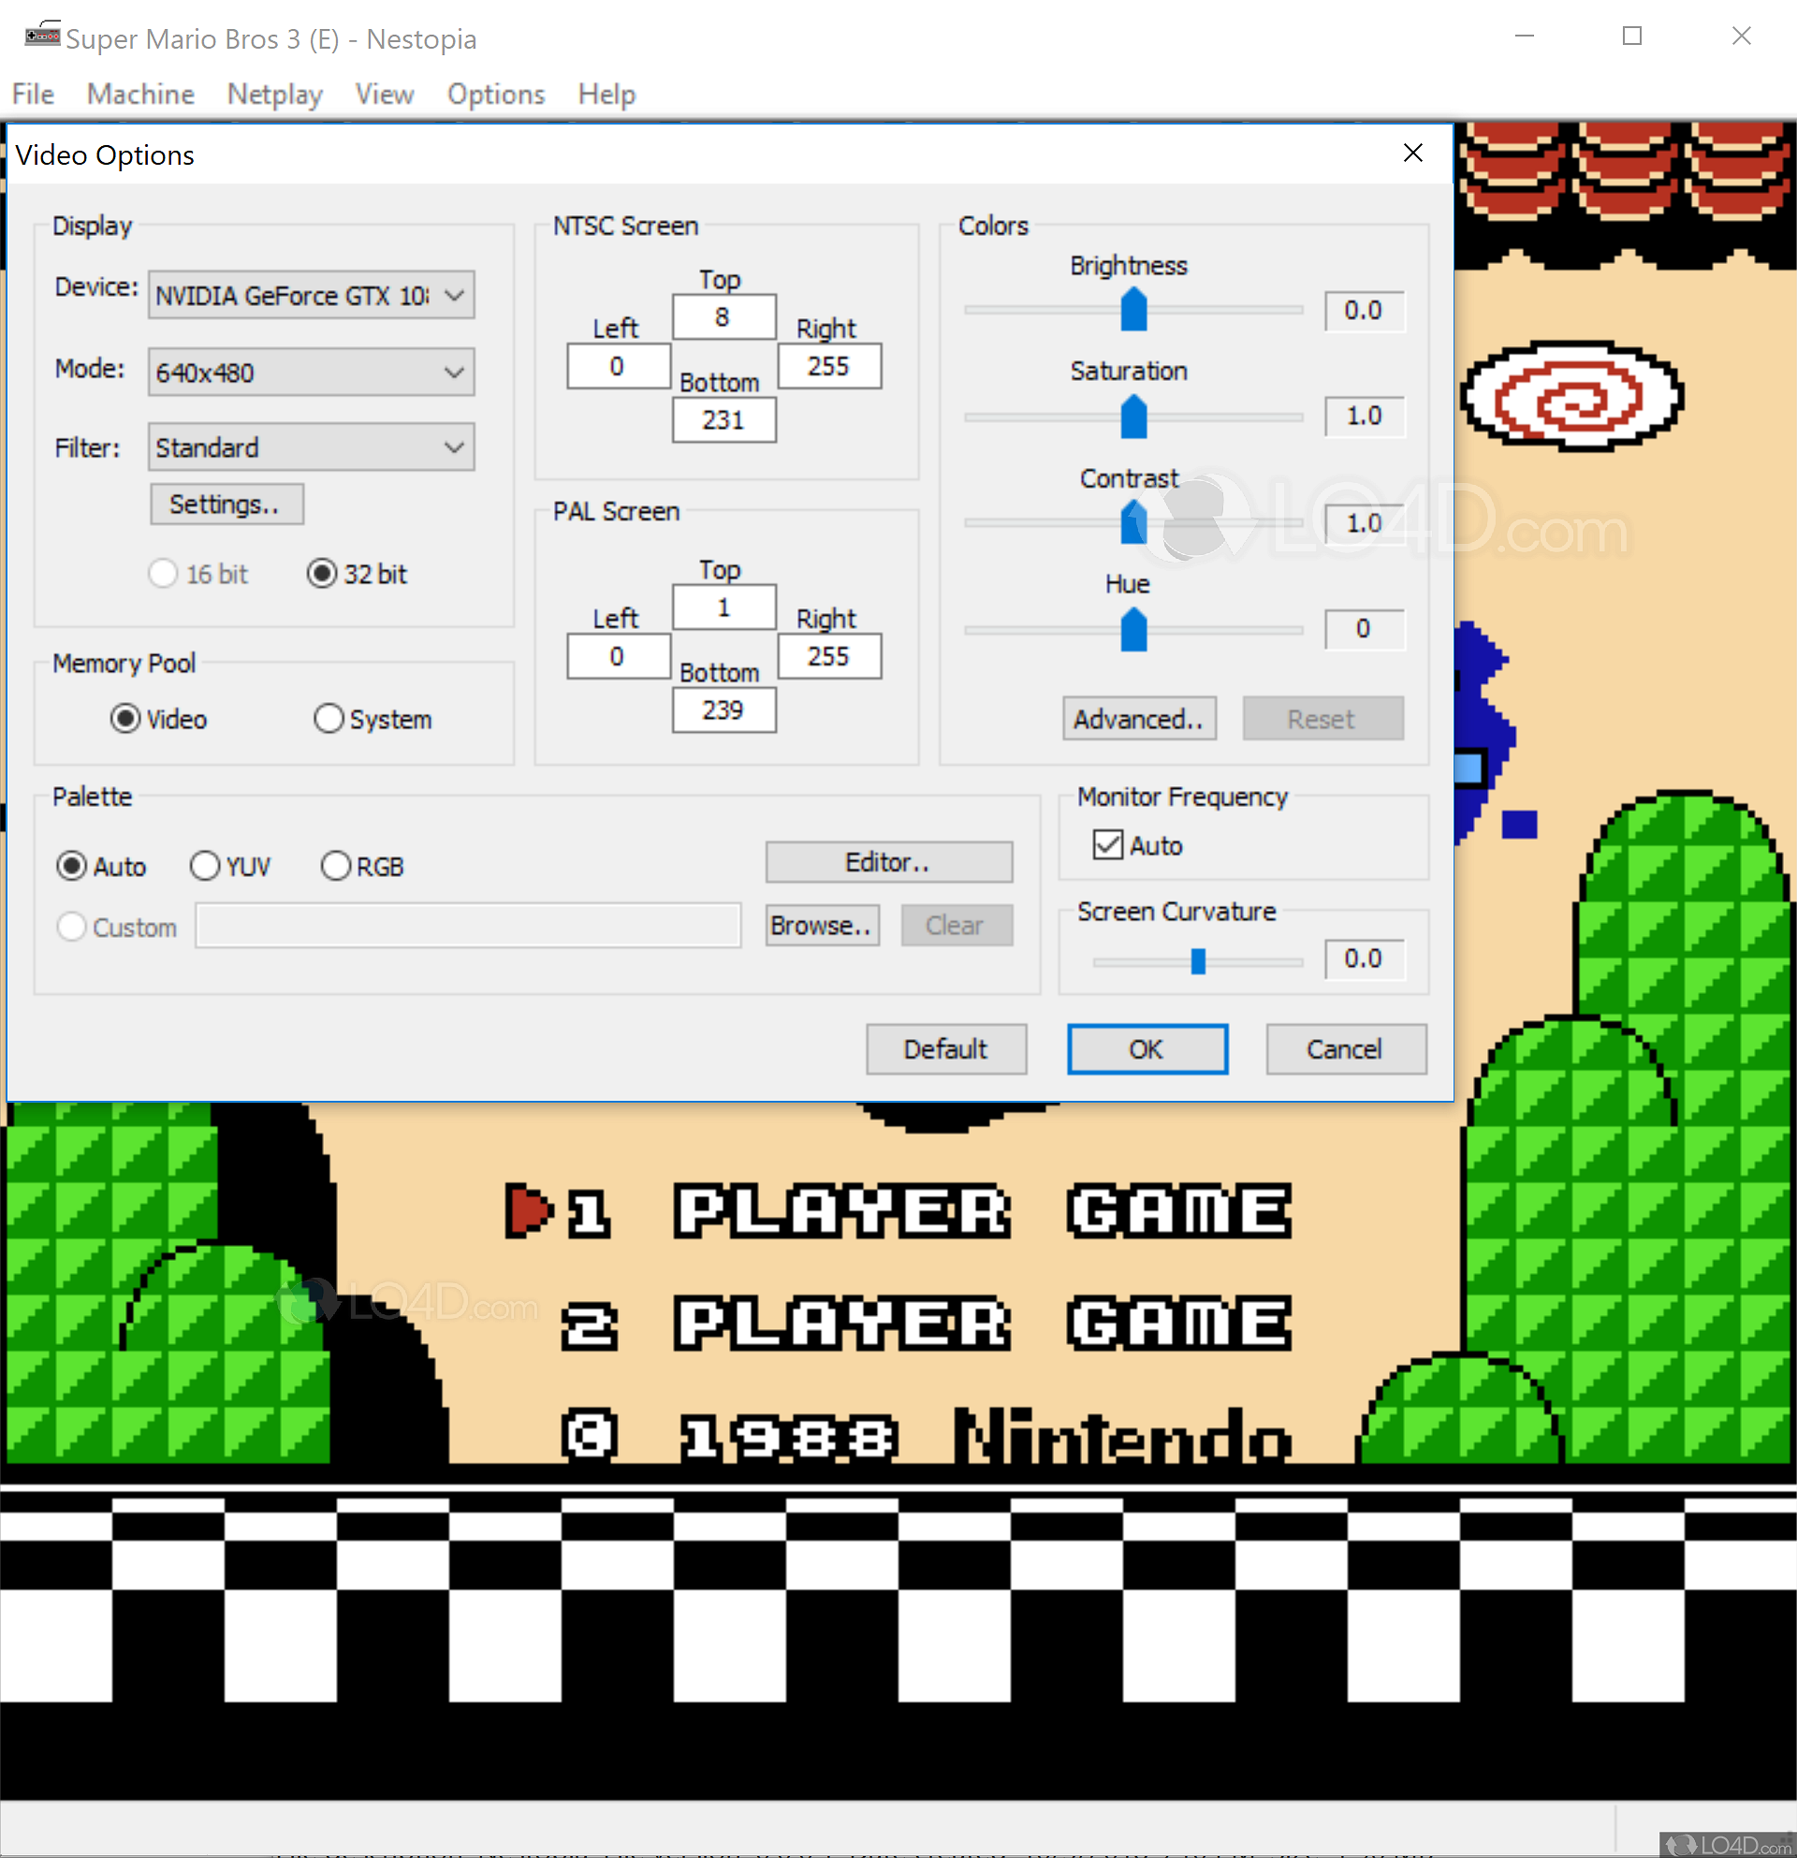The image size is (1797, 1858).
Task: Expand the Filter Standard dropdown
Action: pyautogui.click(x=311, y=447)
